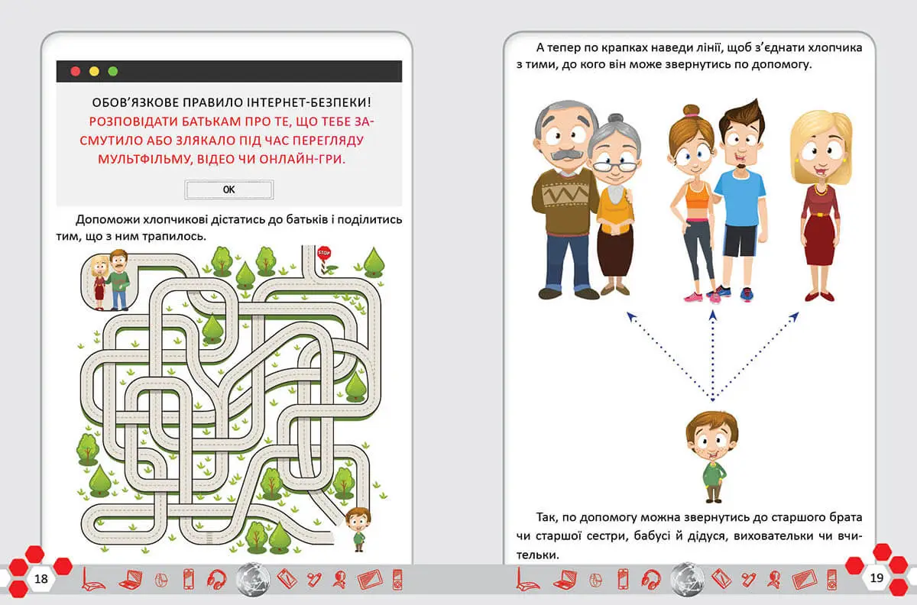Click the webcam icon on page 19
Screen dimensions: 917x605
(x=773, y=579)
